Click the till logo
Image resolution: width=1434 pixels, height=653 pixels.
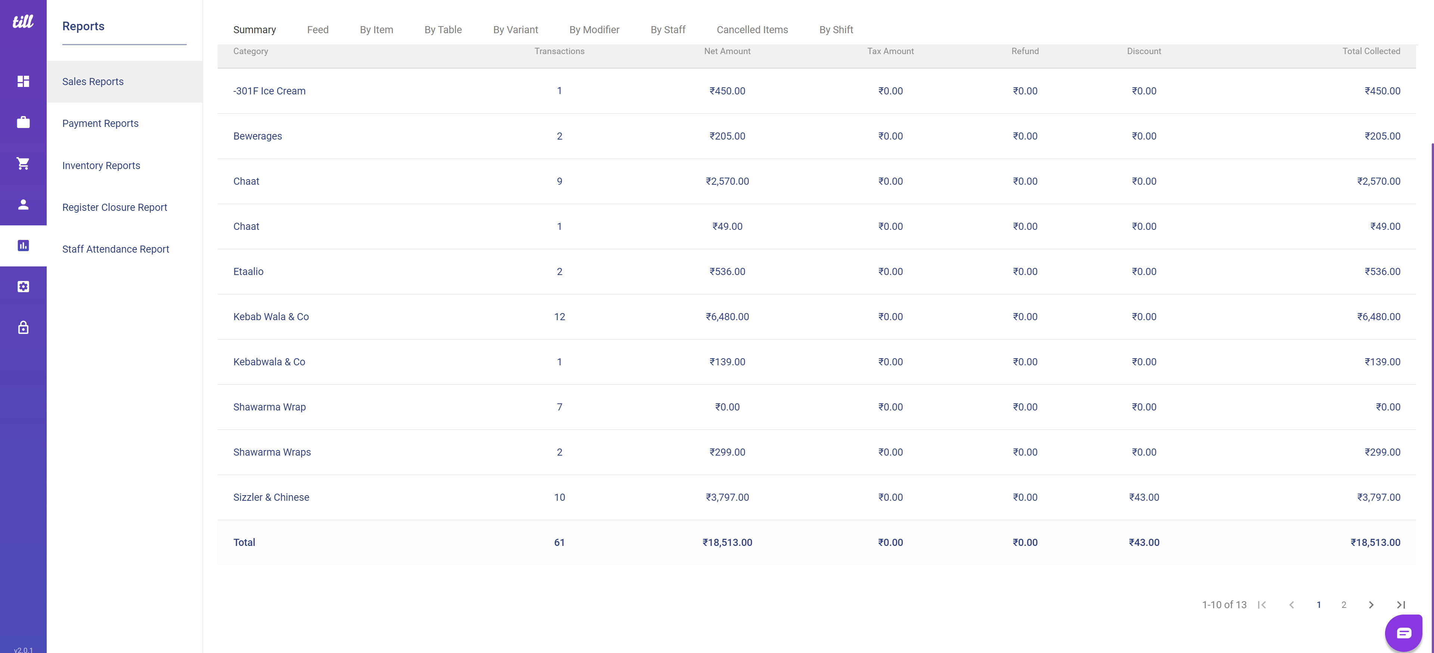23,21
